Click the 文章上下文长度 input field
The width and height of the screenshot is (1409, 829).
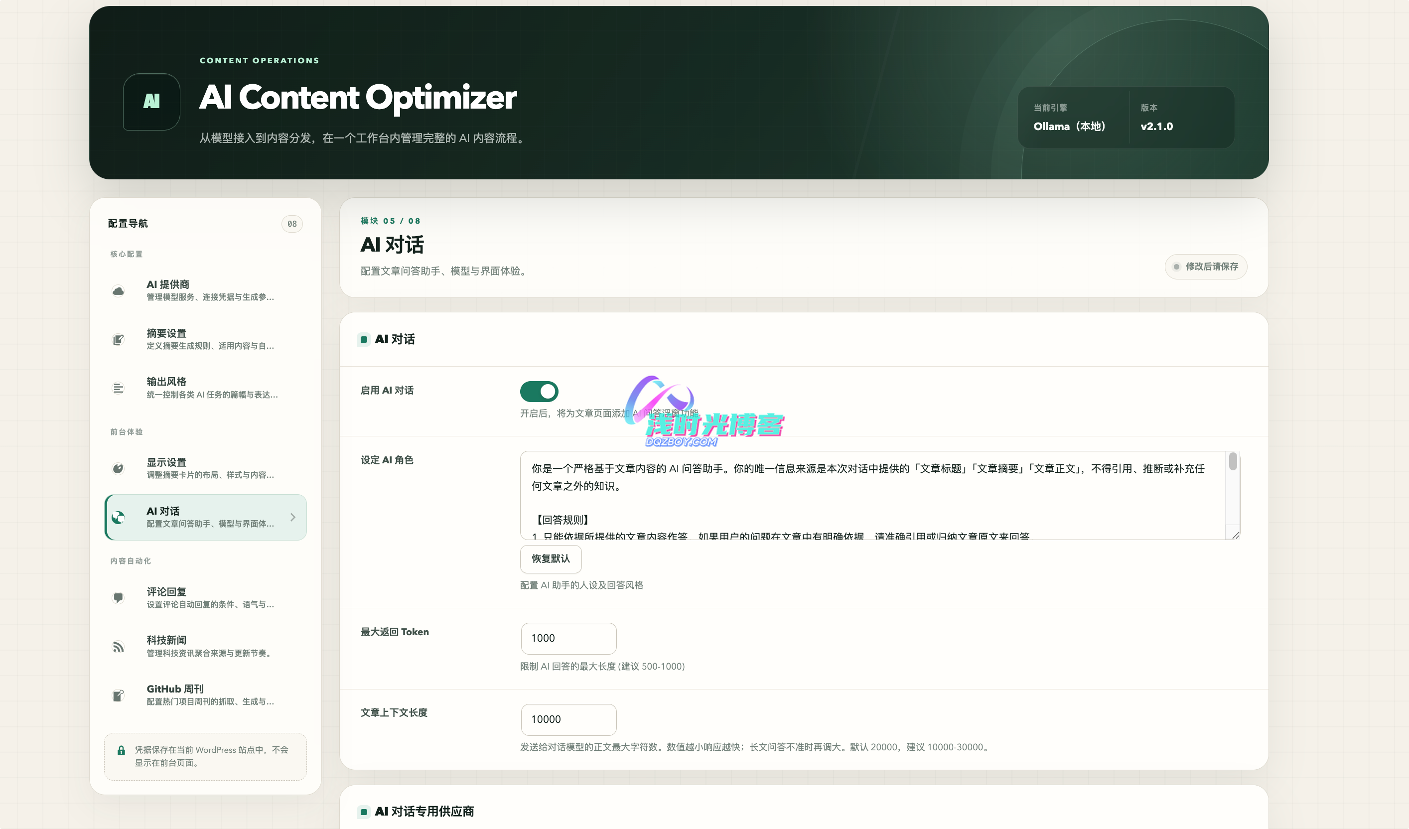[568, 719]
